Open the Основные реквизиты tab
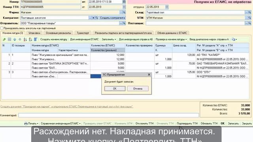The width and height of the screenshot is (253, 142). pyautogui.click(x=59, y=33)
